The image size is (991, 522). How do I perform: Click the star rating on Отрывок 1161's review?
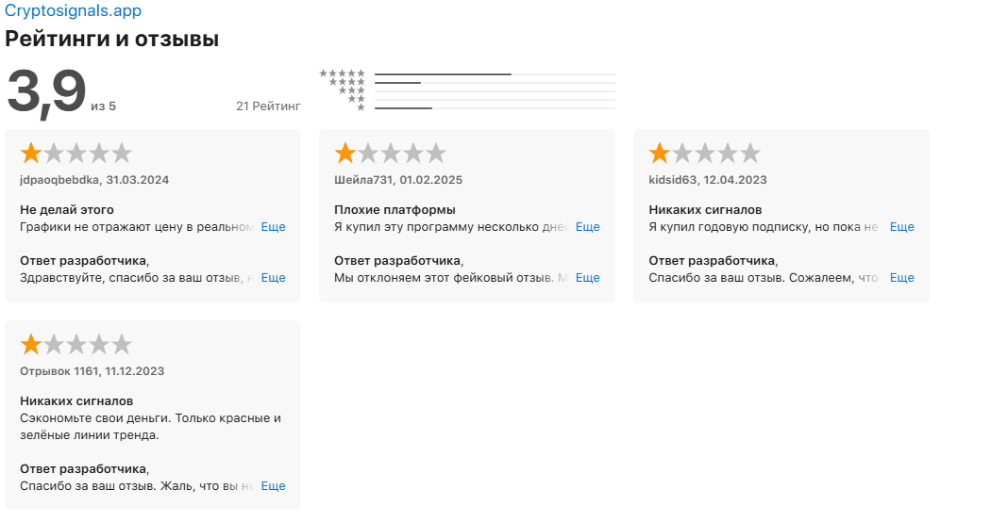pos(76,344)
